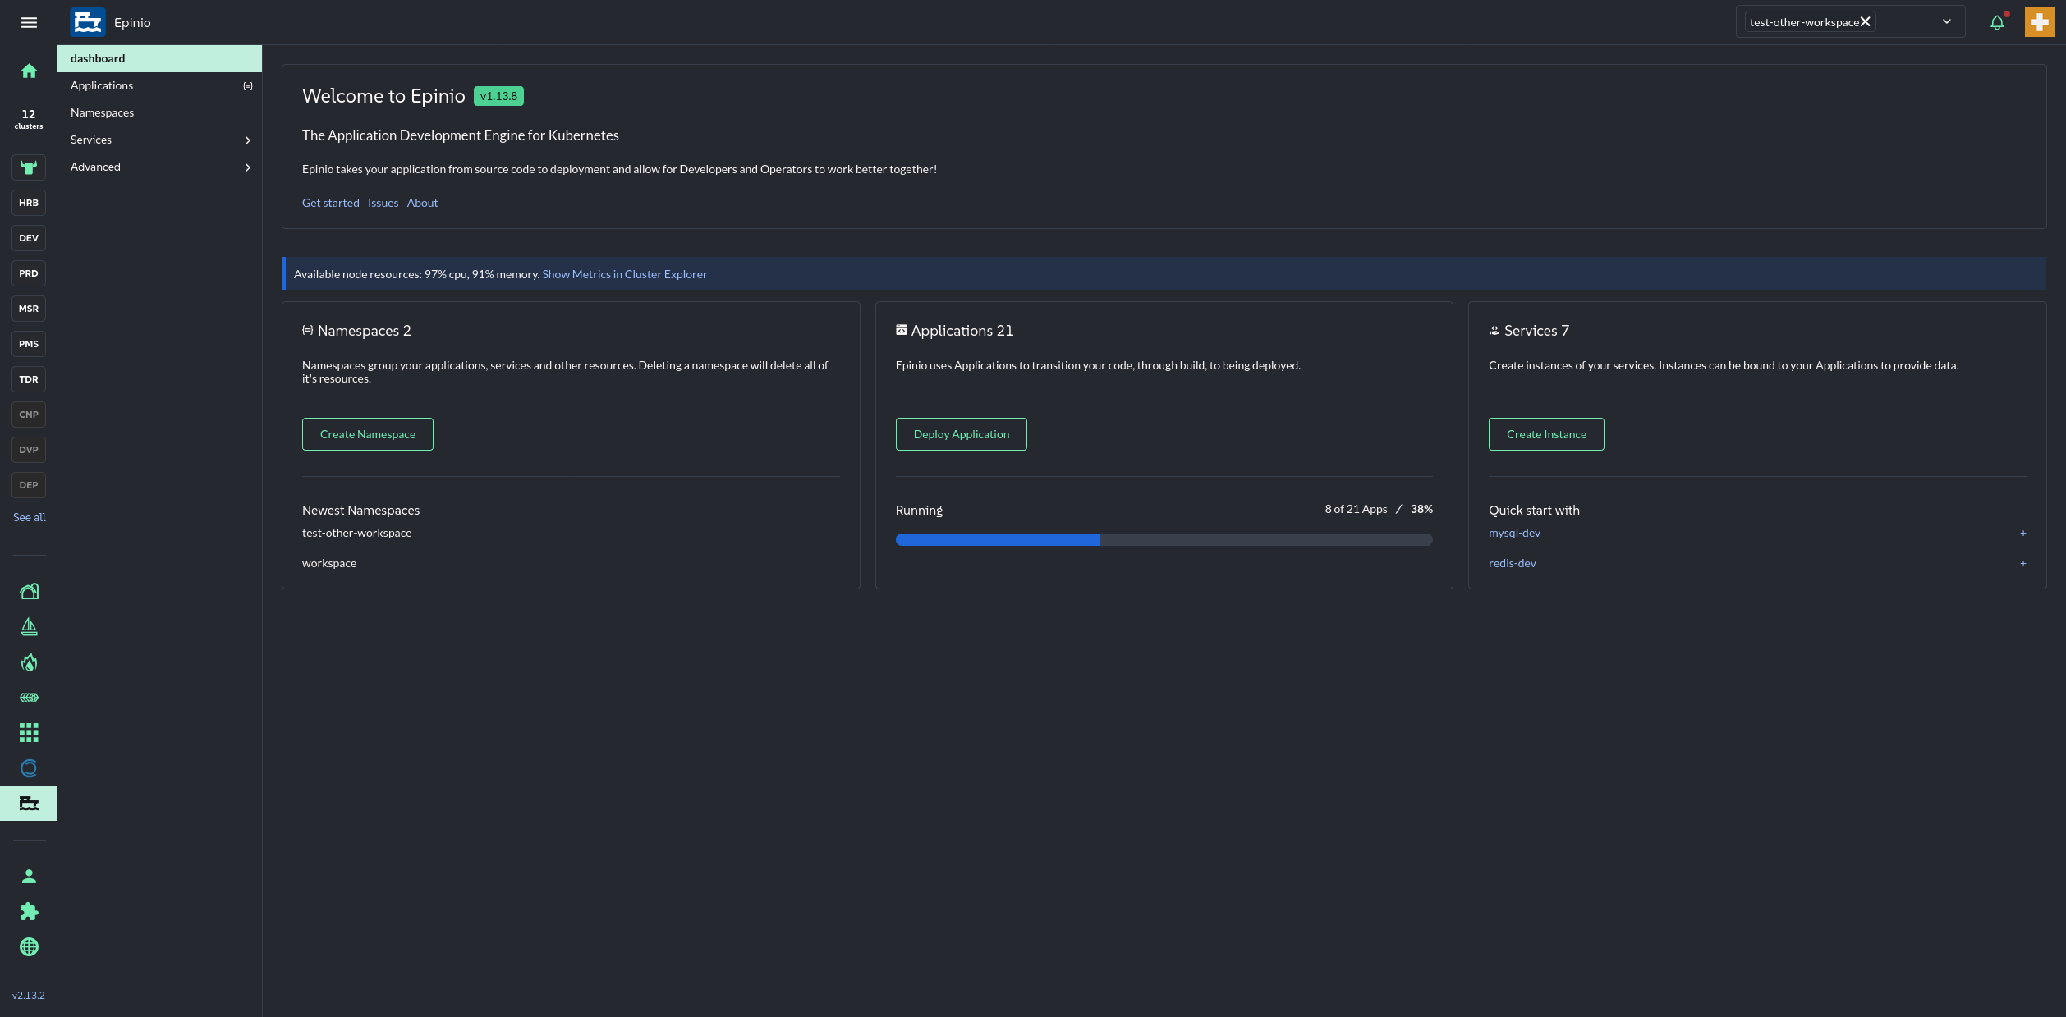The image size is (2066, 1017).
Task: Toggle the navigation sidebar with the hamburger menu
Action: point(28,22)
